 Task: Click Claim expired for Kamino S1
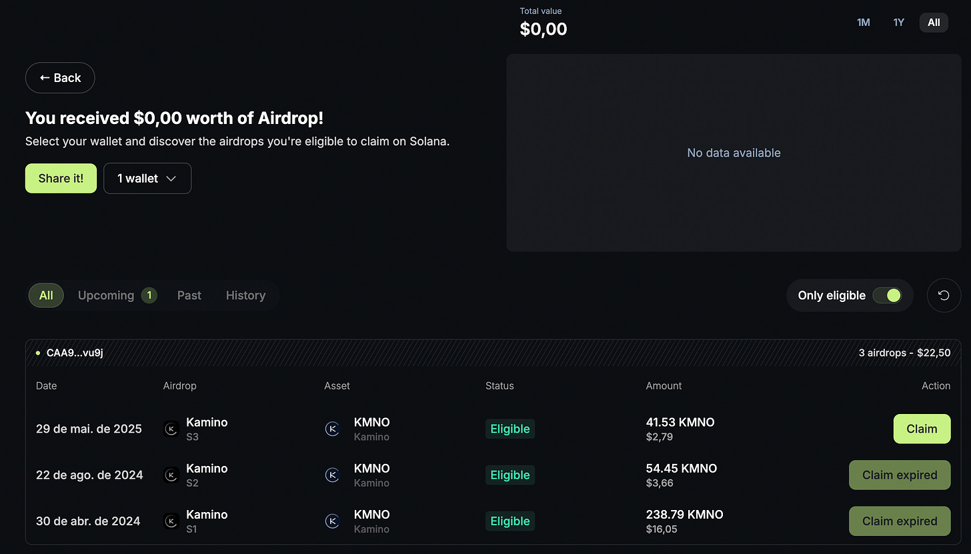pyautogui.click(x=900, y=521)
